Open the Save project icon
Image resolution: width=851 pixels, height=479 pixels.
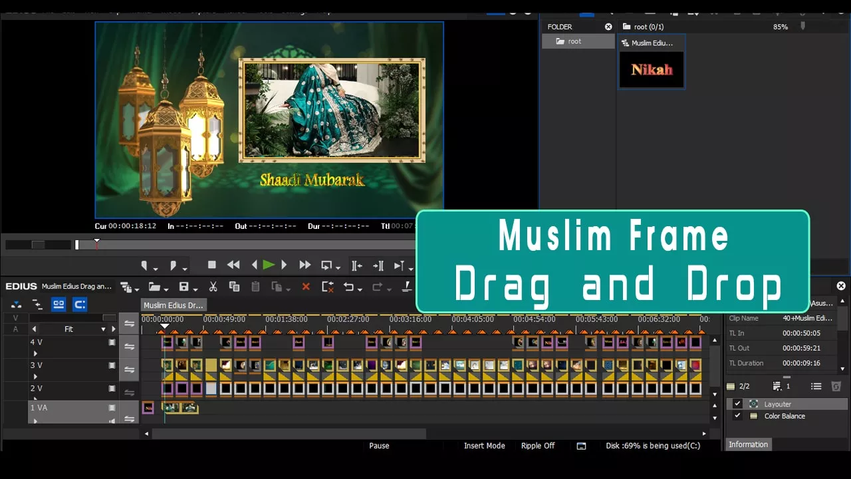click(184, 287)
